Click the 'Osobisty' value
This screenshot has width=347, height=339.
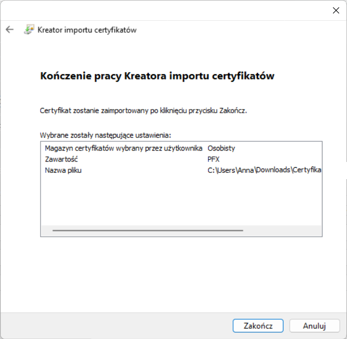coord(221,148)
